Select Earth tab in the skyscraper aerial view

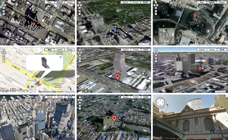[x=69, y=97]
